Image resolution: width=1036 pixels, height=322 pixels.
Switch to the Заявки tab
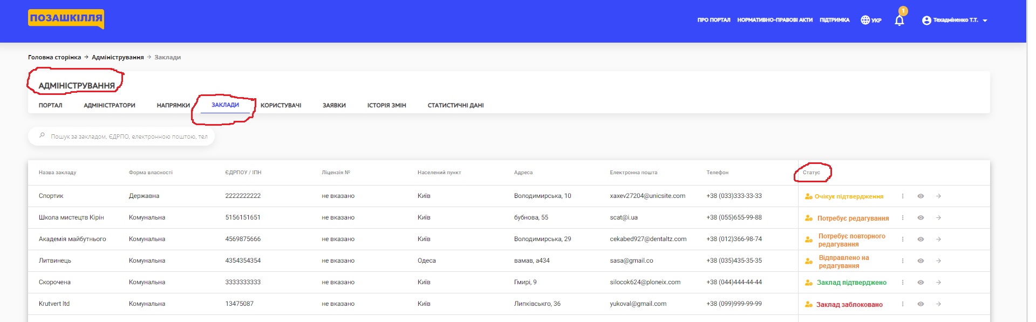pyautogui.click(x=334, y=106)
